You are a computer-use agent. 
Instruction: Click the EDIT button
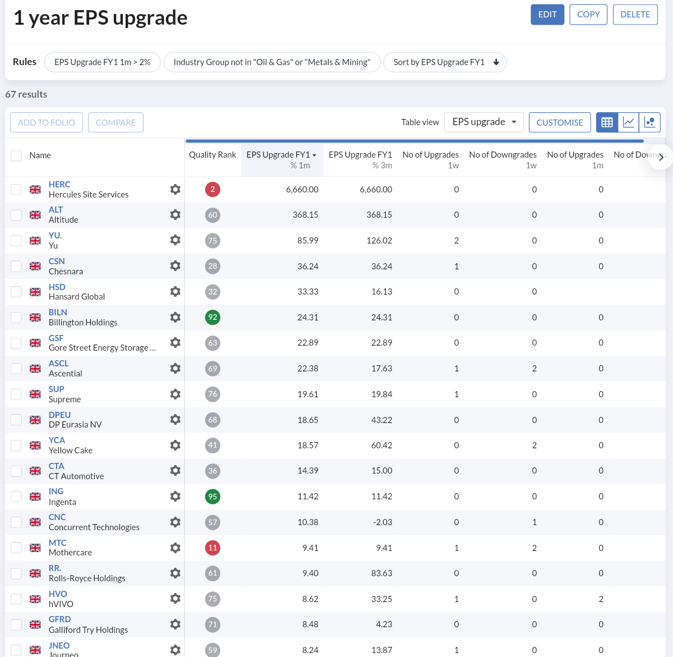pyautogui.click(x=547, y=15)
